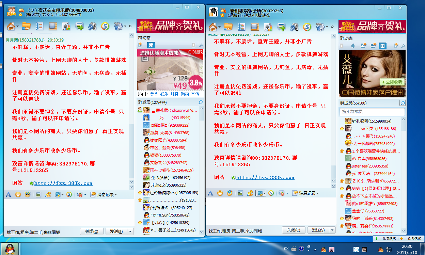
Task: Open group album icon in 宿迁交友俱乐部 window
Action: [x=40, y=26]
